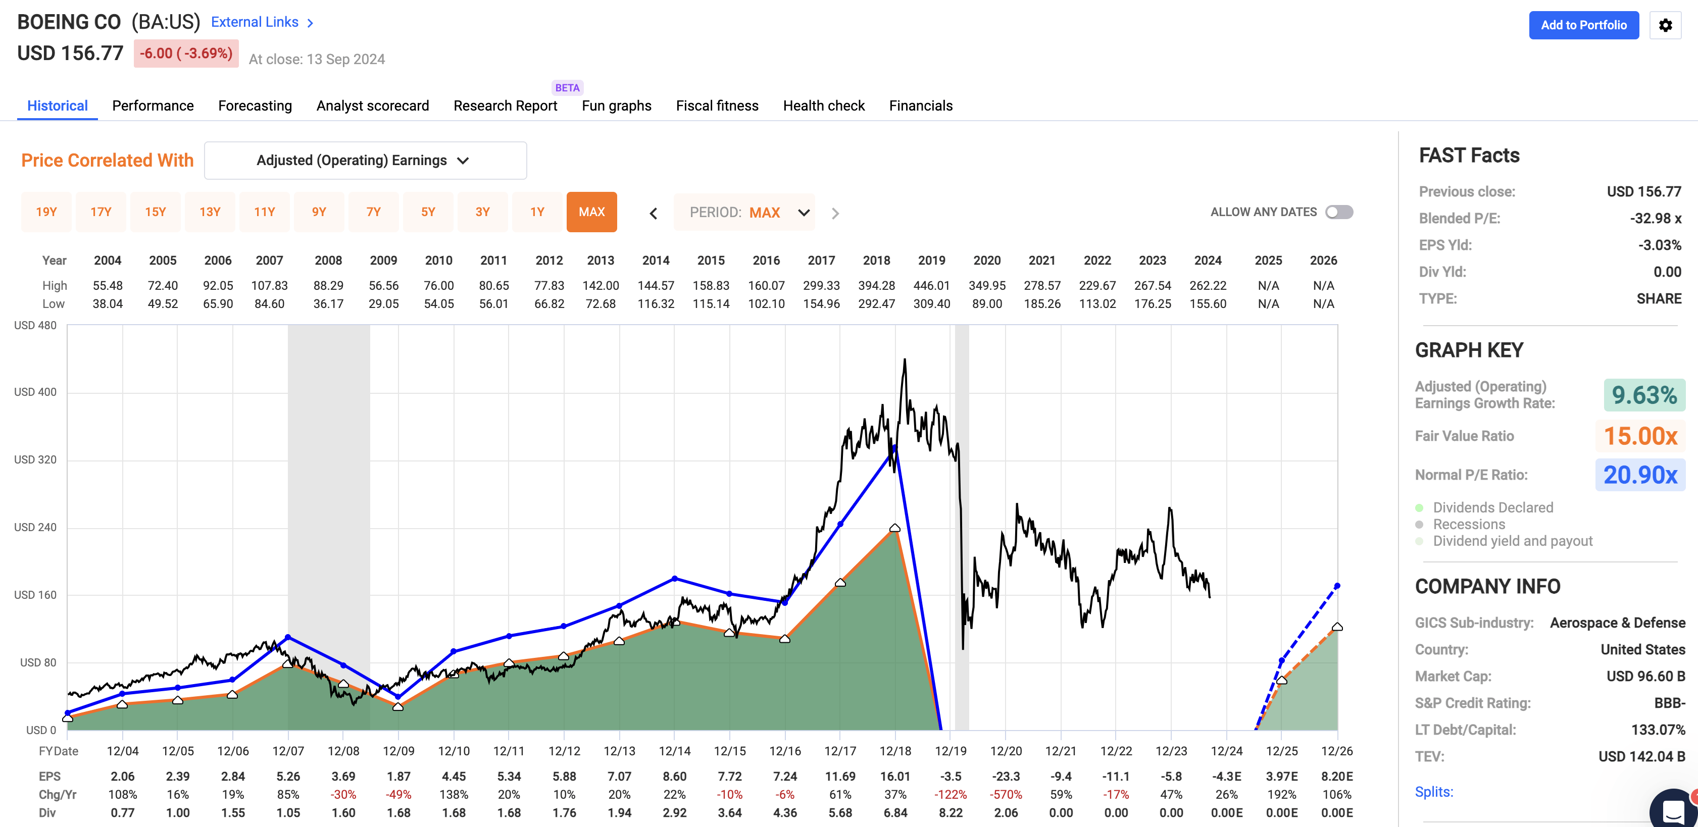
Task: Click the Aerospace & Defense sub-industry value
Action: pos(1618,623)
